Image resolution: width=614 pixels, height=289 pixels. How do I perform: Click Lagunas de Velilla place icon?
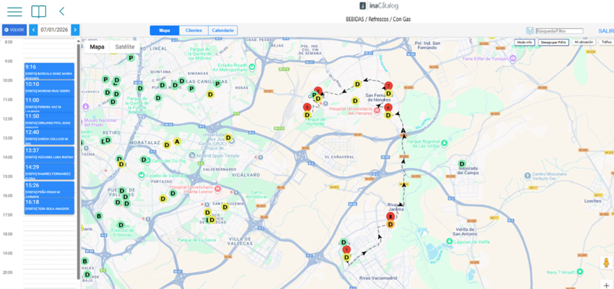[x=450, y=242]
